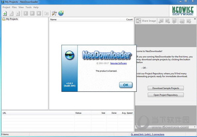Click the delete image icon in viewer toolbar

click(189, 21)
